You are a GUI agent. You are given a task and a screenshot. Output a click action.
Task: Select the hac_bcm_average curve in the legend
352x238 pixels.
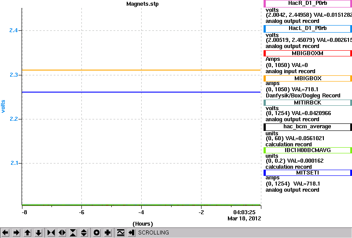click(308, 126)
